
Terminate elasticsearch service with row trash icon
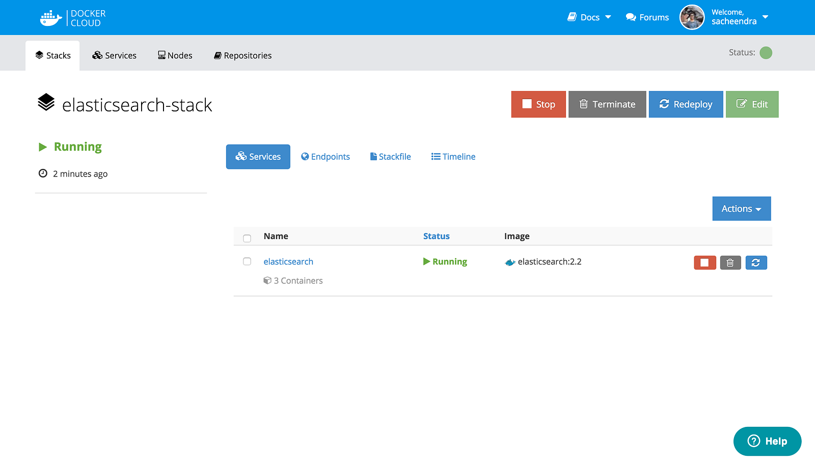tap(730, 263)
